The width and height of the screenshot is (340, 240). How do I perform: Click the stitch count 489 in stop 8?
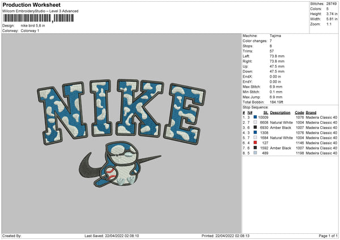[x=265, y=153]
